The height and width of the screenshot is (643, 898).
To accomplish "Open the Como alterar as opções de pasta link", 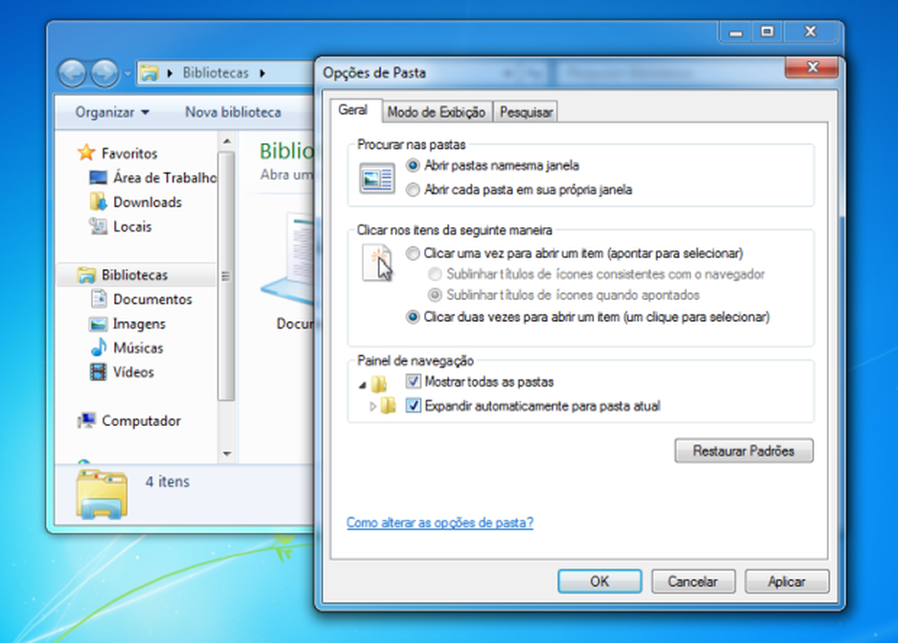I will point(440,523).
